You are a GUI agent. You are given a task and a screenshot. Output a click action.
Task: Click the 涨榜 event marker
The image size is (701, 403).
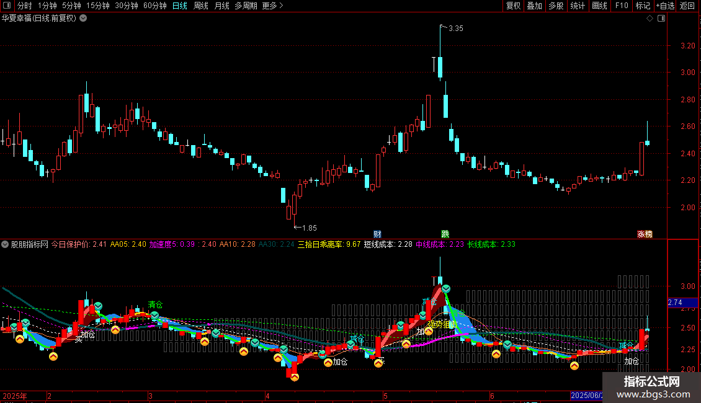click(645, 234)
